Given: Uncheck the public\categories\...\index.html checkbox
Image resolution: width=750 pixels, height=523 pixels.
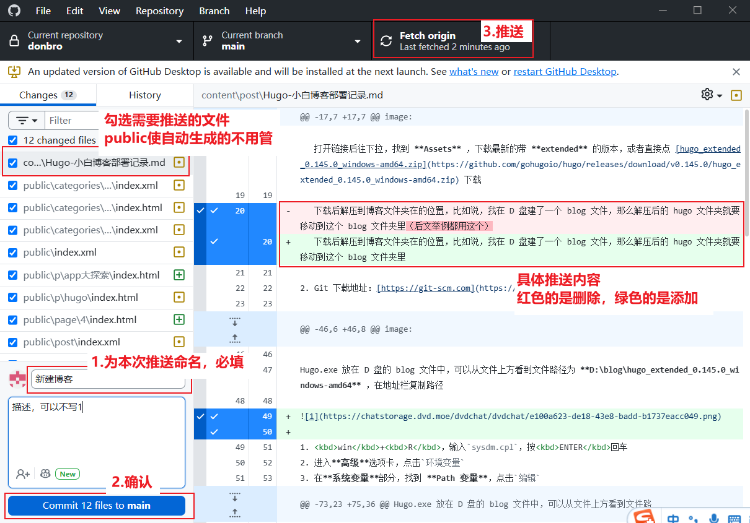Looking at the screenshot, I should coord(12,207).
